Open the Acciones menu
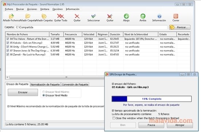 32,9
